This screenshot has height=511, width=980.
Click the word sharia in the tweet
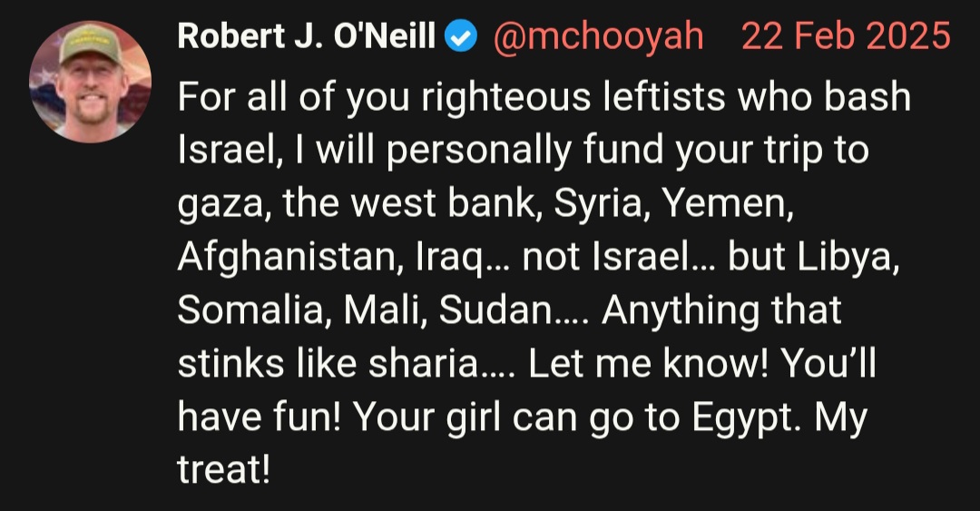(x=423, y=365)
